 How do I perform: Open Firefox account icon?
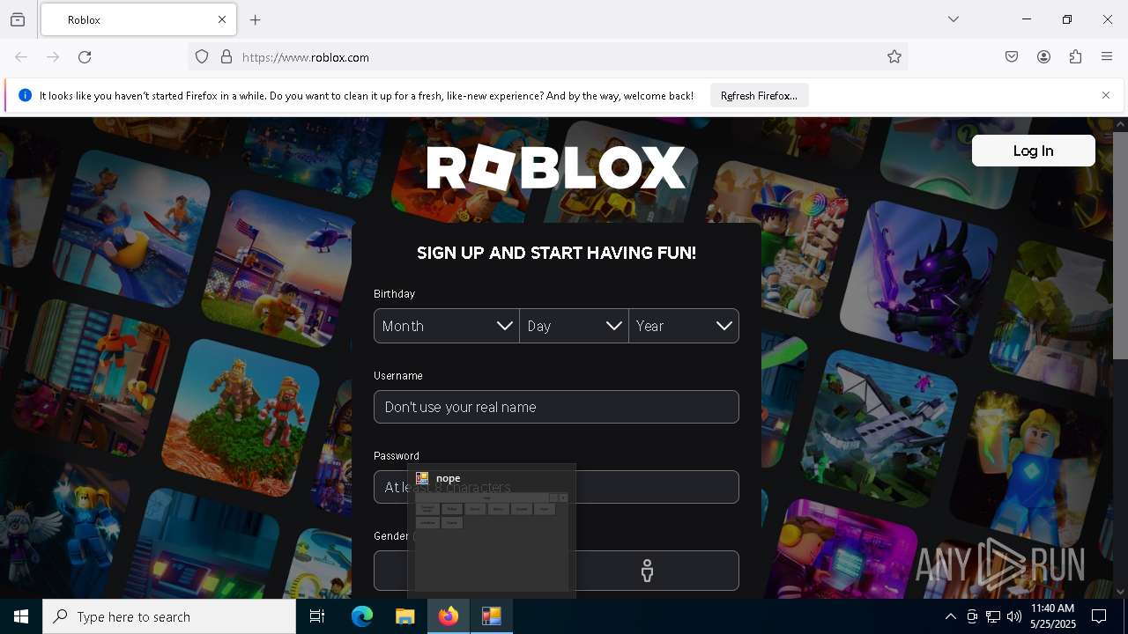click(x=1043, y=57)
